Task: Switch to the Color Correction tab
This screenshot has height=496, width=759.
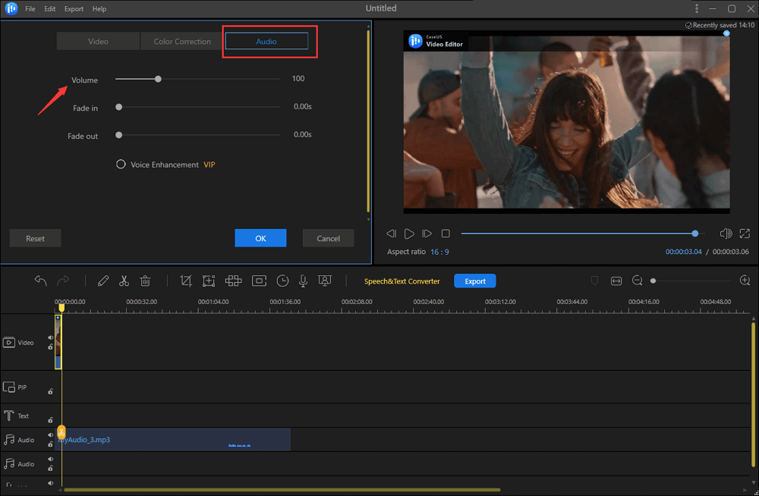Action: (x=182, y=42)
